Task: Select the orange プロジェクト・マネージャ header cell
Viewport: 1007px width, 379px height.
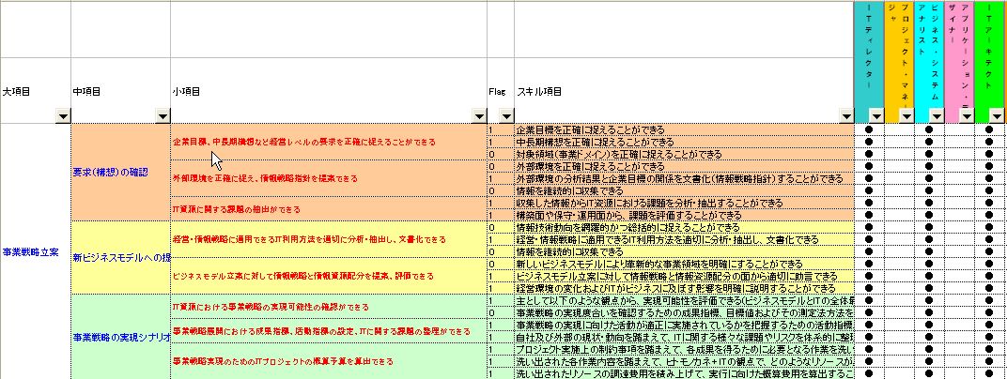Action: pos(899,62)
